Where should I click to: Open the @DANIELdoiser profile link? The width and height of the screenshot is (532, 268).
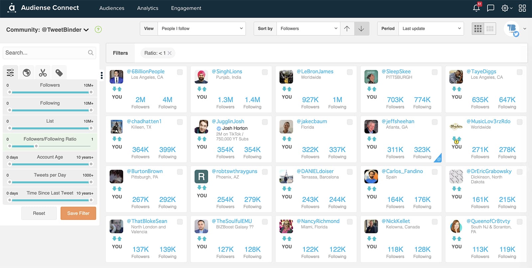[315, 171]
